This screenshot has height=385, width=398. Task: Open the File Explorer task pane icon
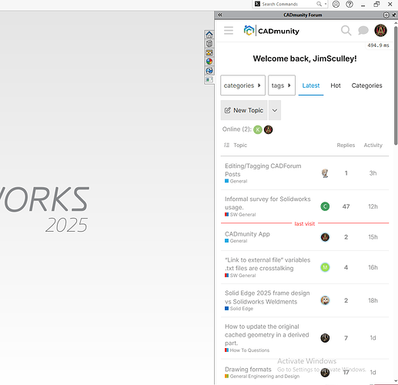(209, 52)
